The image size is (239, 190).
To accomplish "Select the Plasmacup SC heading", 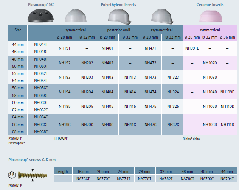I will click(x=41, y=5).
